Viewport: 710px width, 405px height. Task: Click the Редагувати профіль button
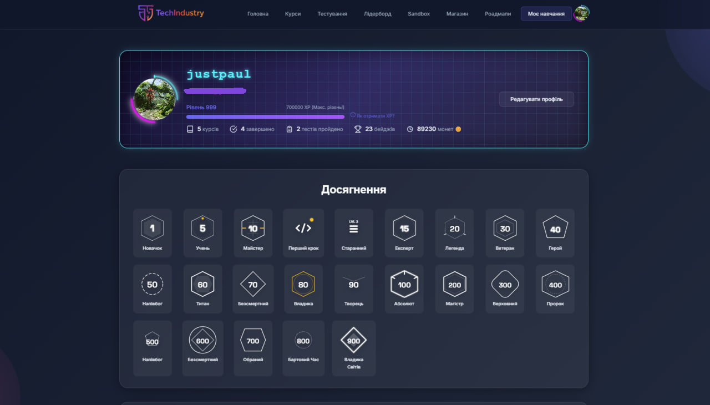tap(536, 99)
